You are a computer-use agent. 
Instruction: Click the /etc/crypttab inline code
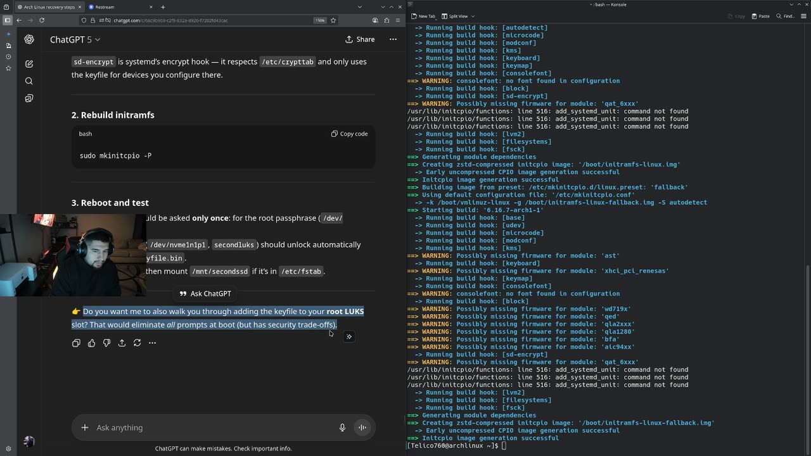point(288,62)
